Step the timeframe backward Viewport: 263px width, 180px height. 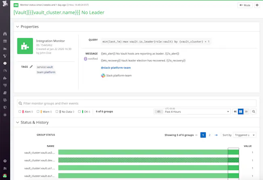pyautogui.click(x=235, y=111)
